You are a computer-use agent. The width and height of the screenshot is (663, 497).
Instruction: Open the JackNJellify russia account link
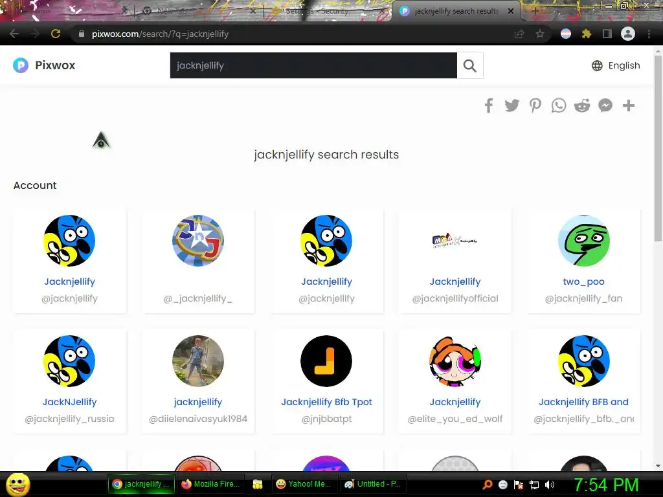click(x=69, y=402)
